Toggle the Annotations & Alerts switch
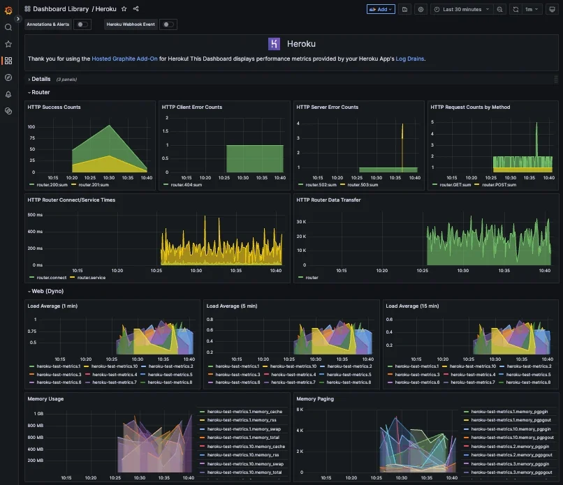Viewport: 563px width, 485px height. pyautogui.click(x=81, y=23)
